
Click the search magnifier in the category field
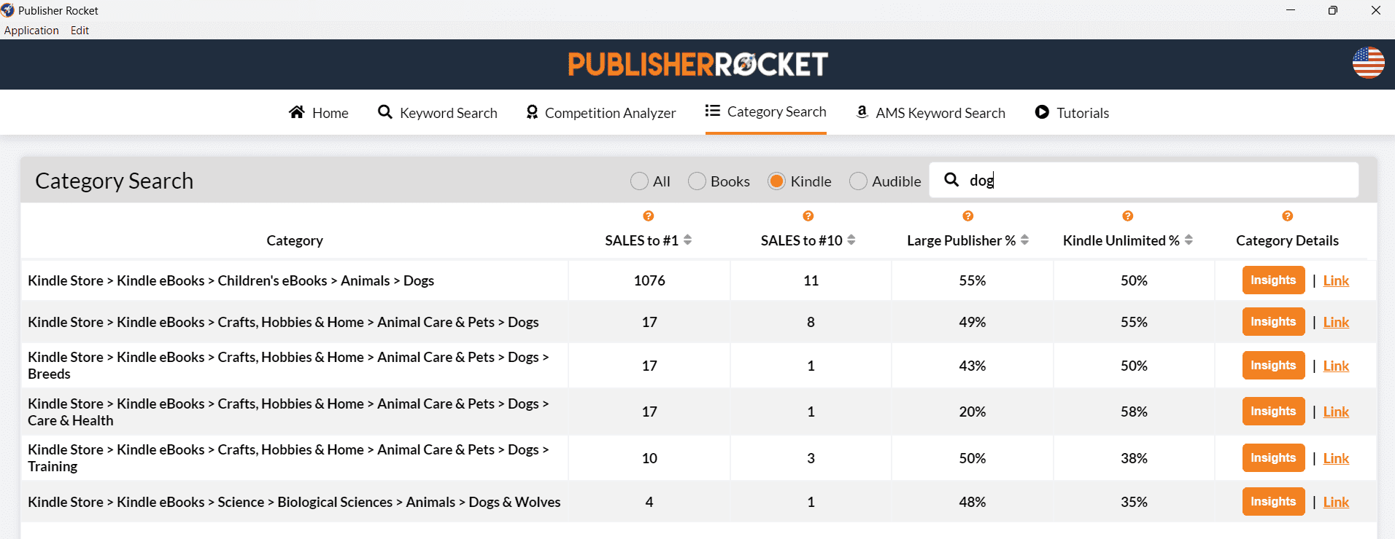951,179
